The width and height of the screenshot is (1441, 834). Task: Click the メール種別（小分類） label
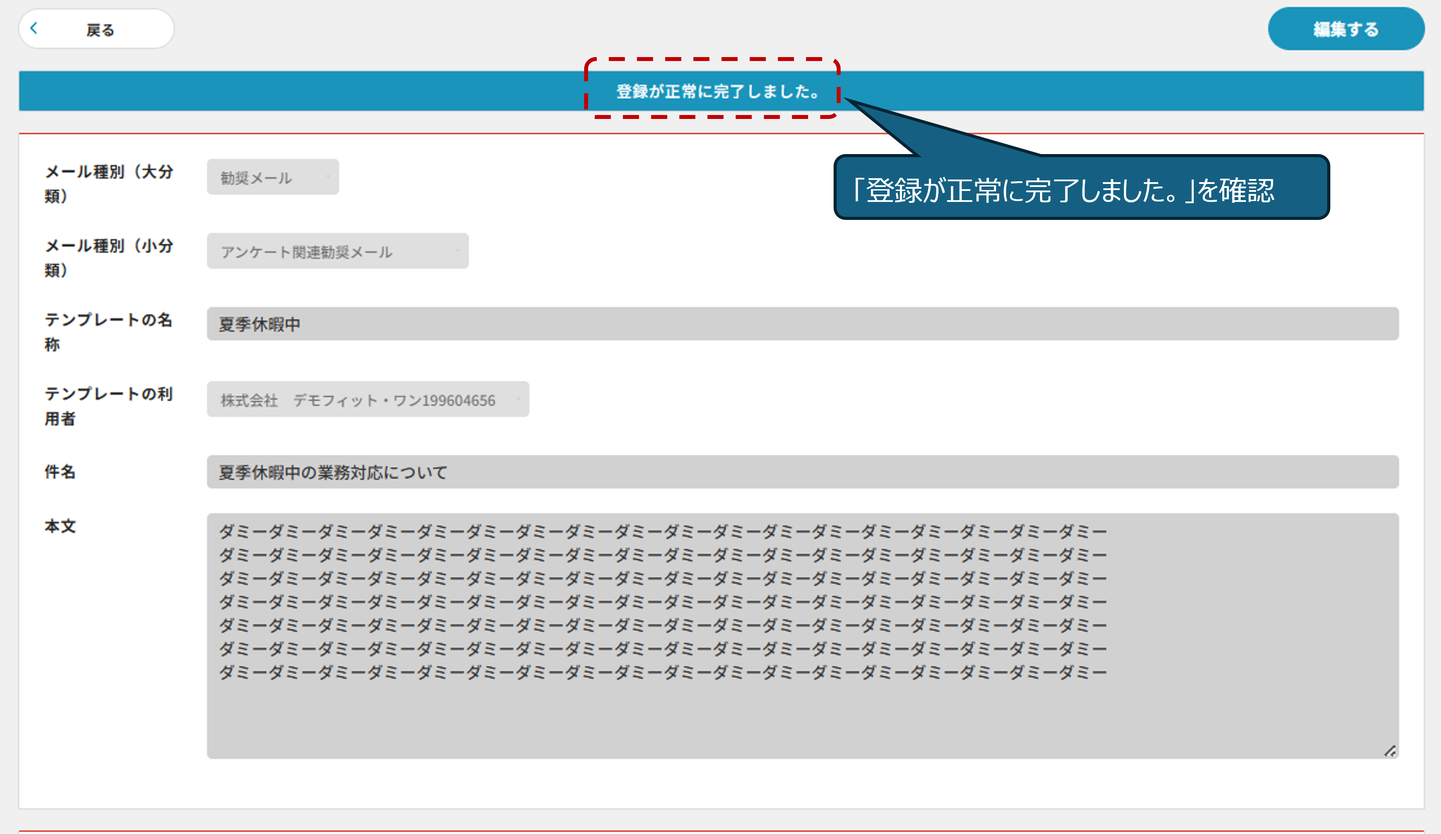108,258
